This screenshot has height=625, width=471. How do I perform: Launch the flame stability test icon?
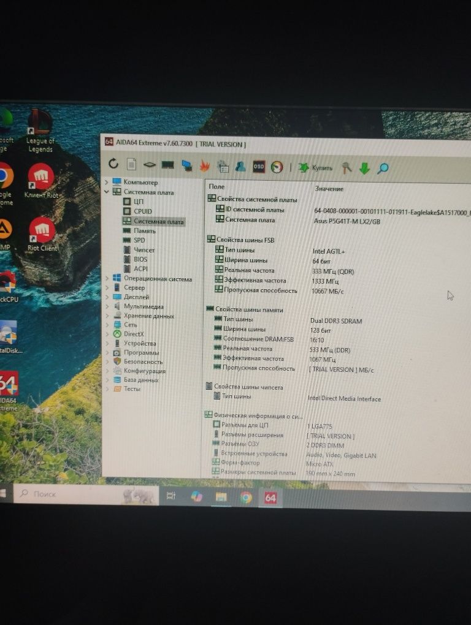tap(205, 166)
